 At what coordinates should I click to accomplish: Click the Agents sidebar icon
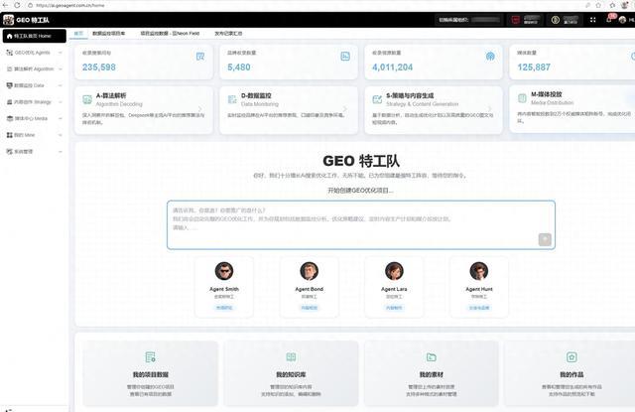9,53
